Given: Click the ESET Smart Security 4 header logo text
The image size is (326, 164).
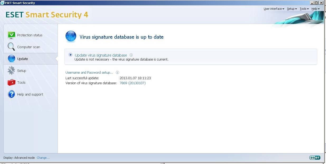Looking at the screenshot, I should [x=47, y=15].
